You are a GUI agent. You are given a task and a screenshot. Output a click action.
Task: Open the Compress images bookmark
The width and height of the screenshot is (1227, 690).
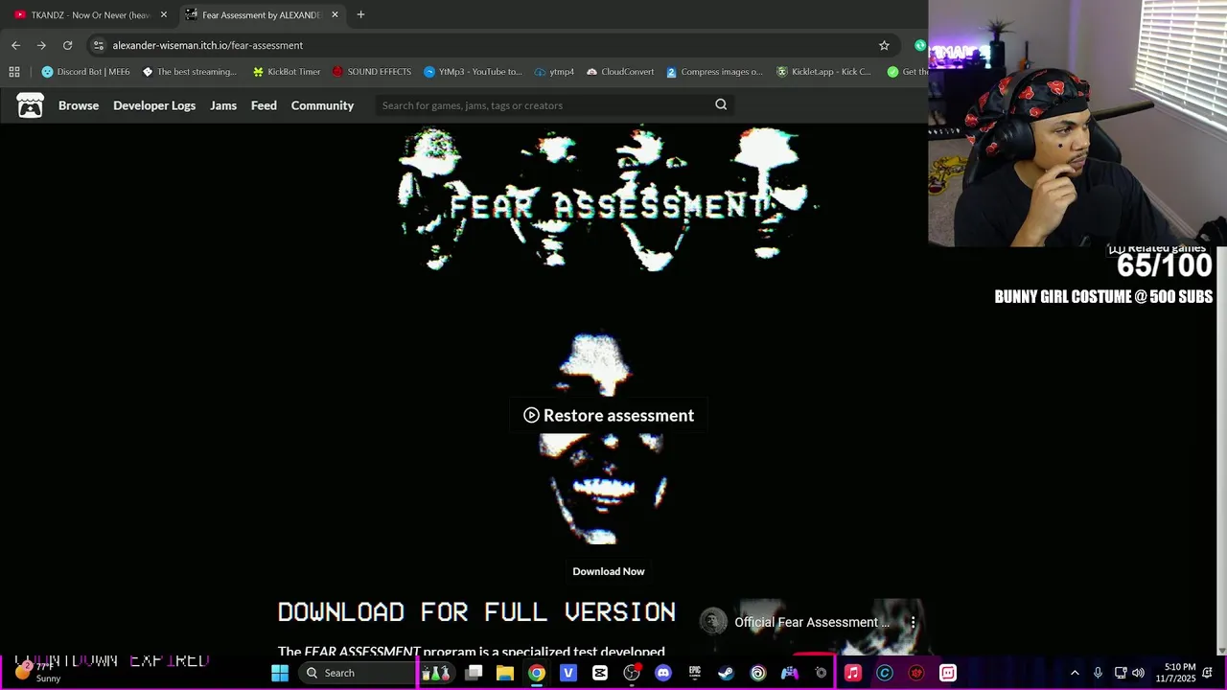[x=714, y=72]
